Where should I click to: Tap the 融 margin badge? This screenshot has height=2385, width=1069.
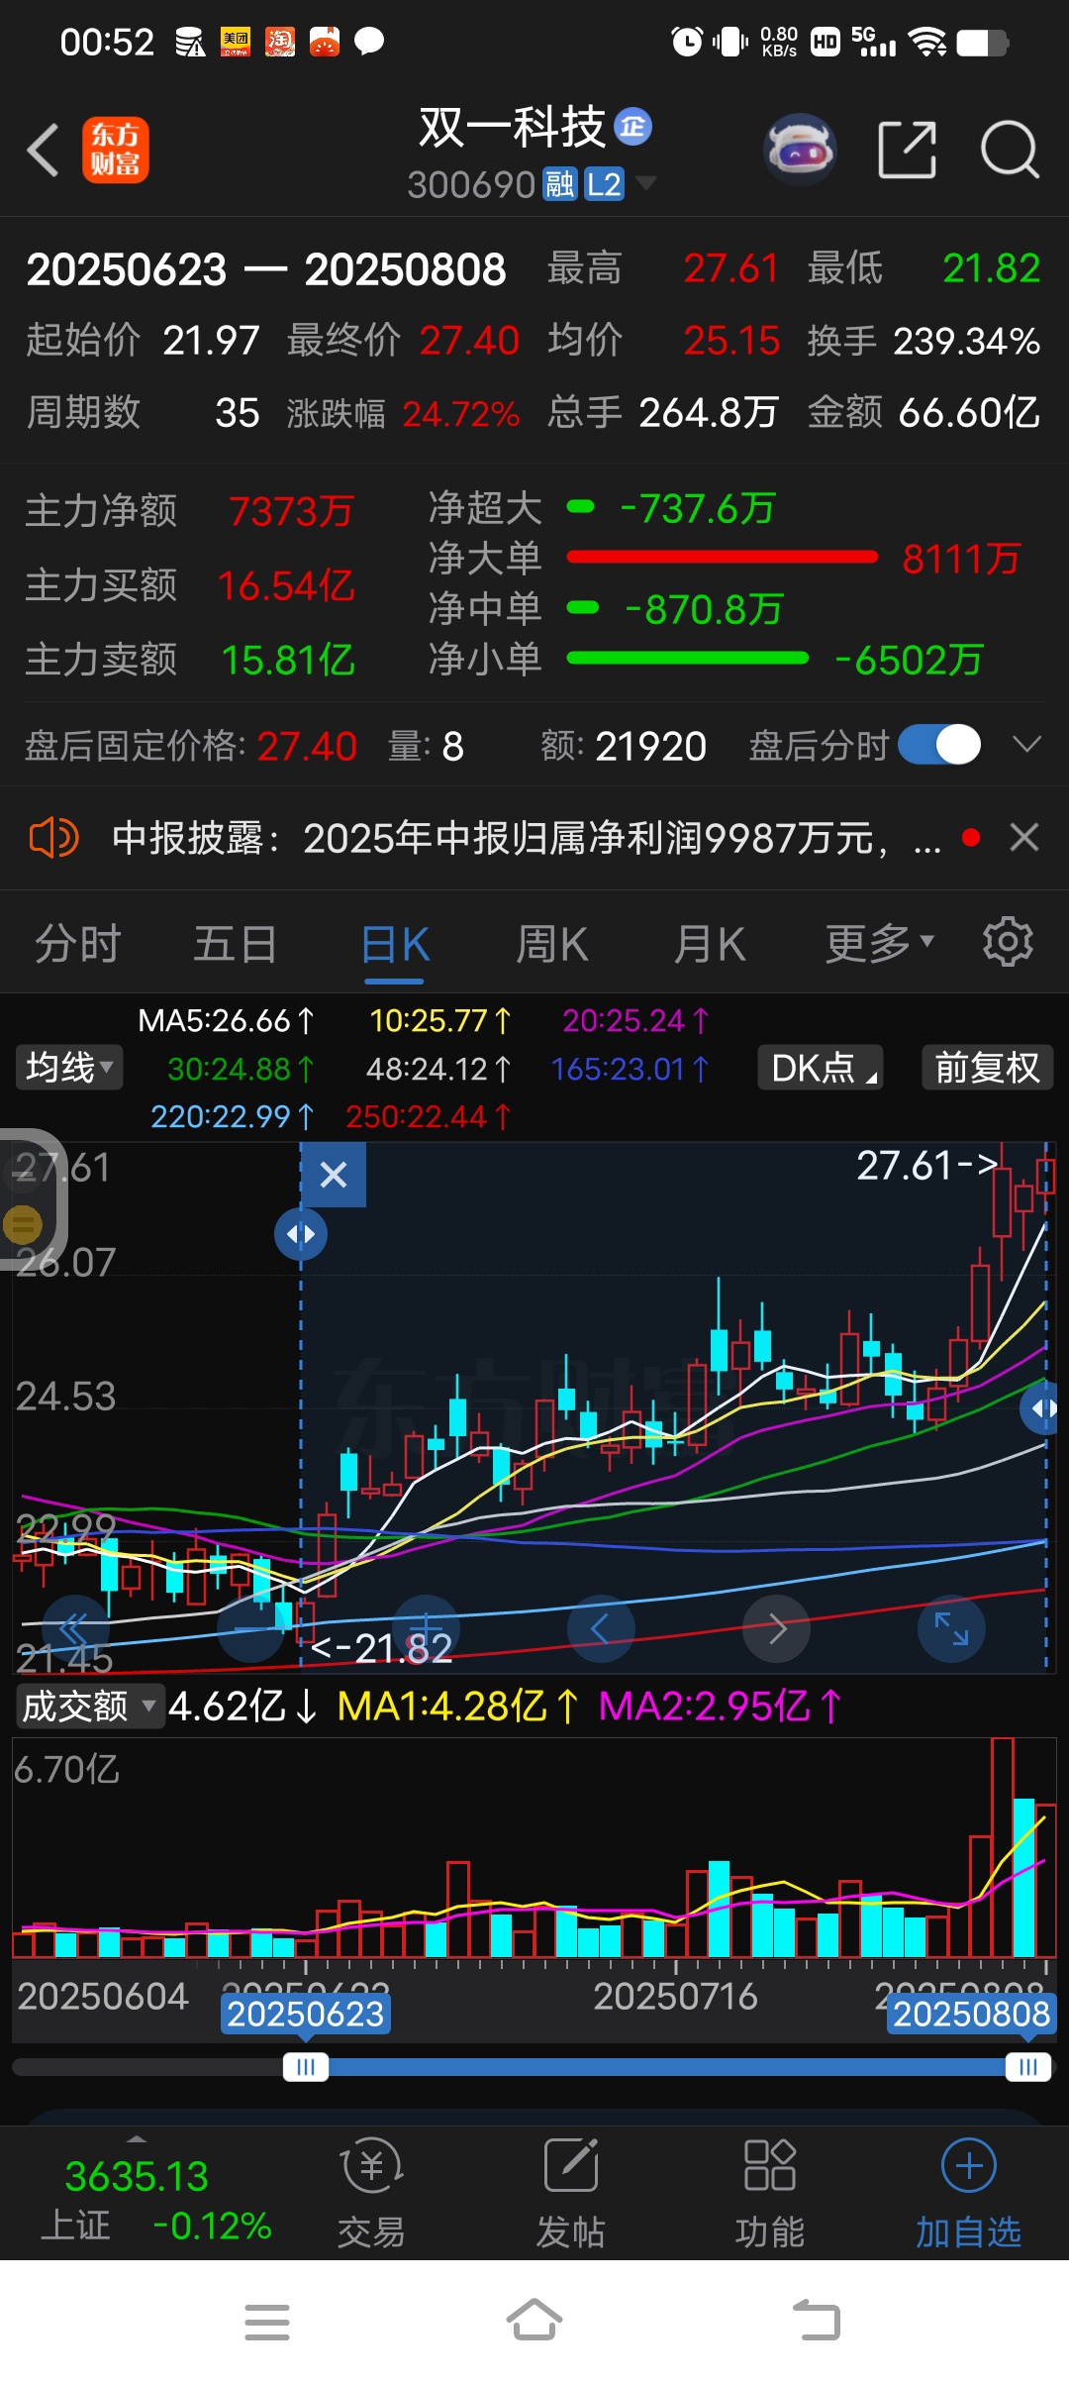tap(560, 184)
